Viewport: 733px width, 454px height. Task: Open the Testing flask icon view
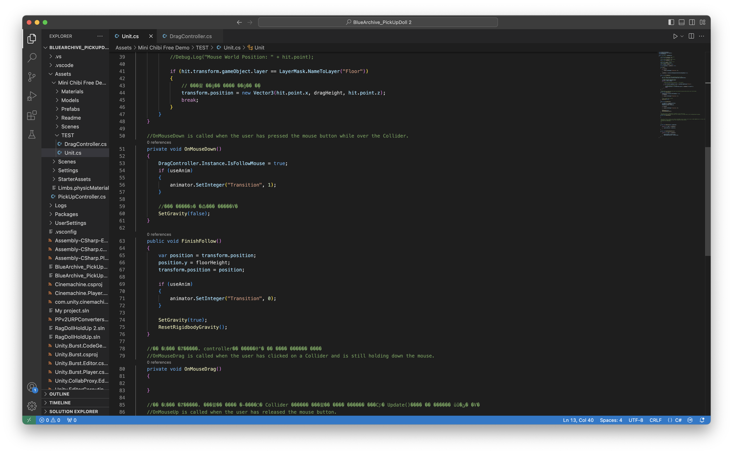[32, 134]
